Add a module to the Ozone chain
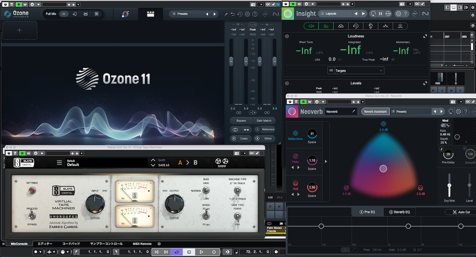The image size is (476, 257). click(x=20, y=30)
